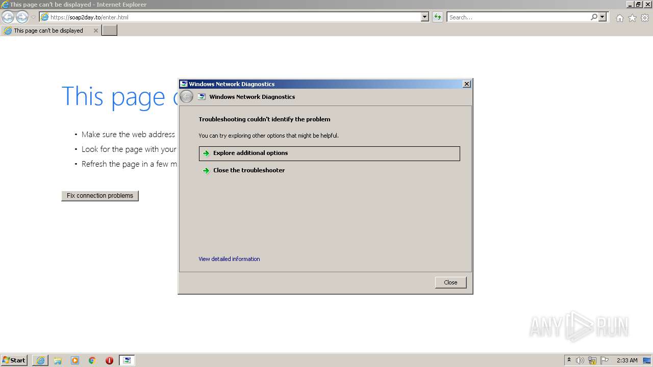Open Windows Explorer from the taskbar
Viewport: 653px width, 367px height.
click(x=58, y=360)
